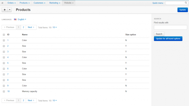
Task: Focus the 'Find results with' search field
Action: (x=170, y=27)
